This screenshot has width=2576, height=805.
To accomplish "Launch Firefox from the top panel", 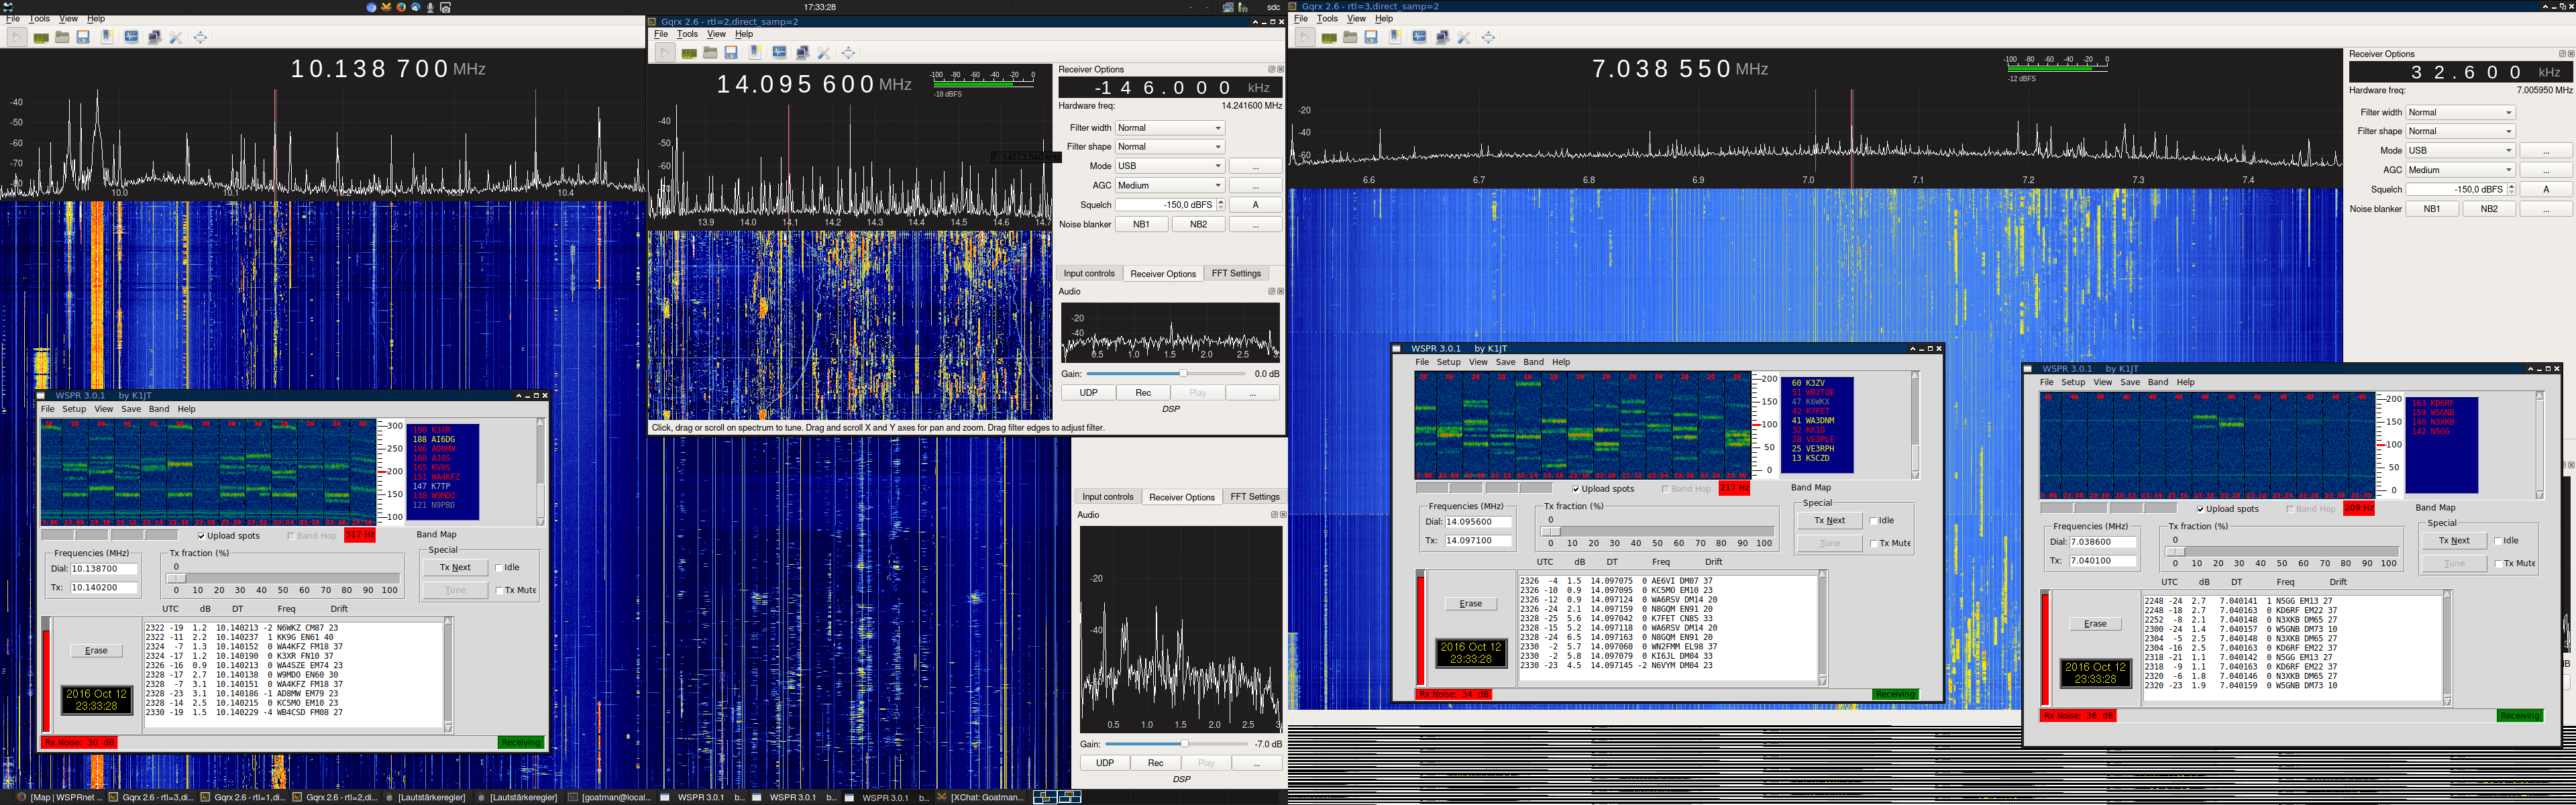I will pos(401,7).
